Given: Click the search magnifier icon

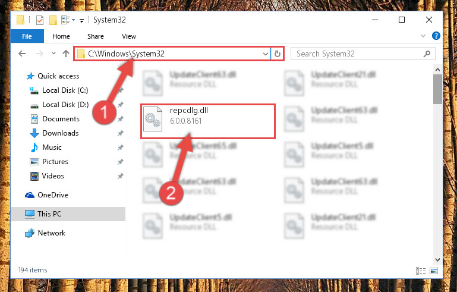Looking at the screenshot, I should [427, 54].
